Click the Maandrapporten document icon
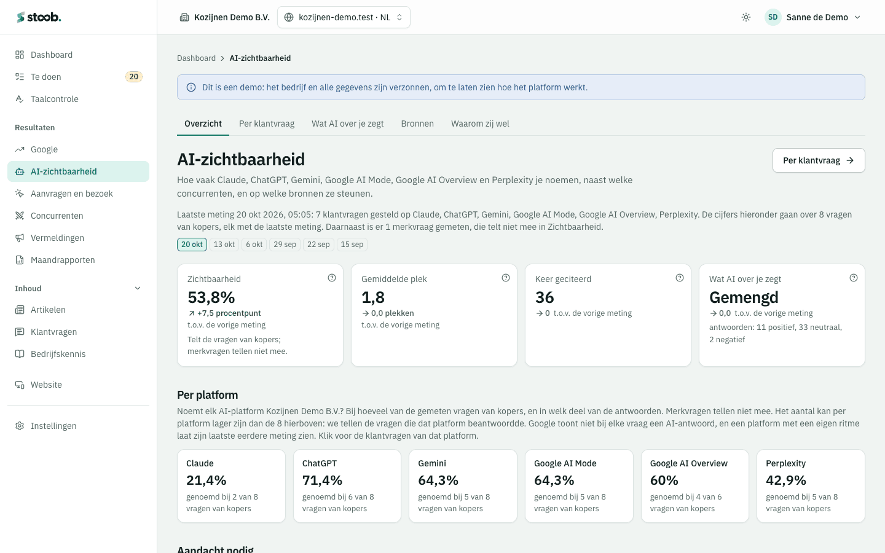This screenshot has width=885, height=553. [x=20, y=260]
